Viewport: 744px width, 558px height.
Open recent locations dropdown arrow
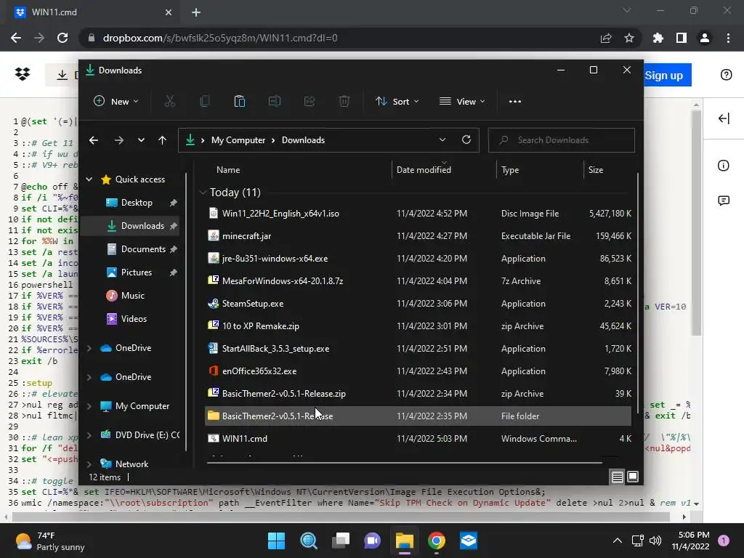pyautogui.click(x=141, y=140)
